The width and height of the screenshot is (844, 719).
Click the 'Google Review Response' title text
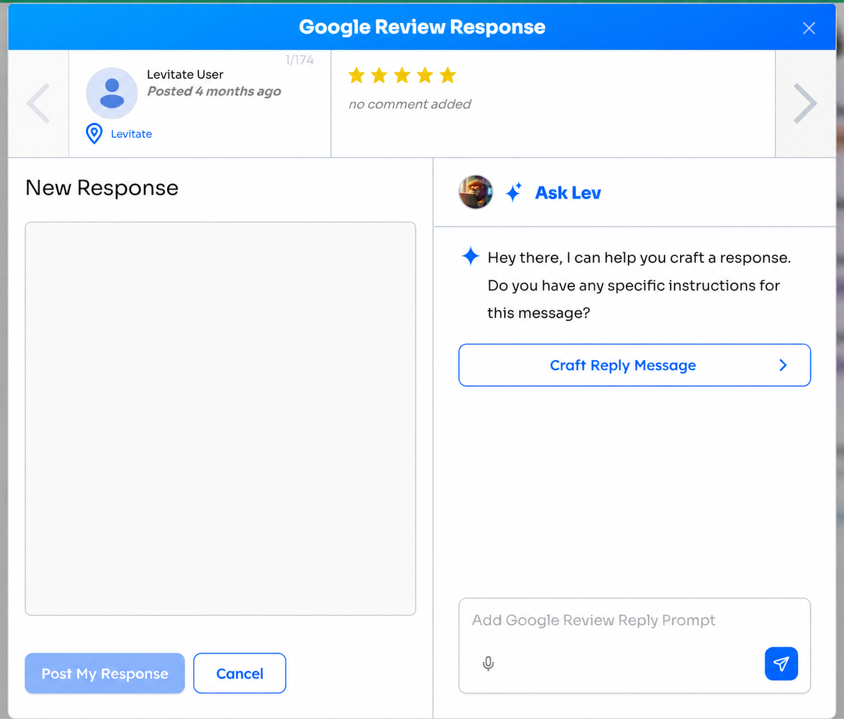(422, 27)
